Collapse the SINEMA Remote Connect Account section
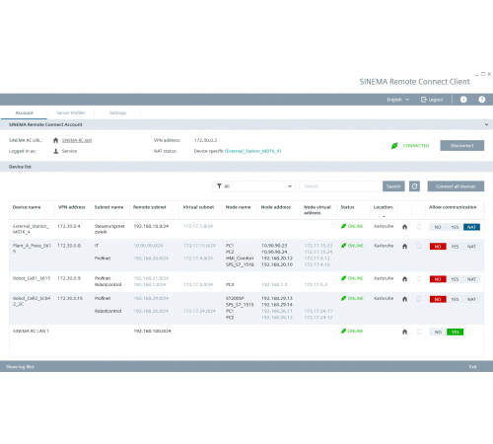Viewport: 493px width, 444px height. 486,124
